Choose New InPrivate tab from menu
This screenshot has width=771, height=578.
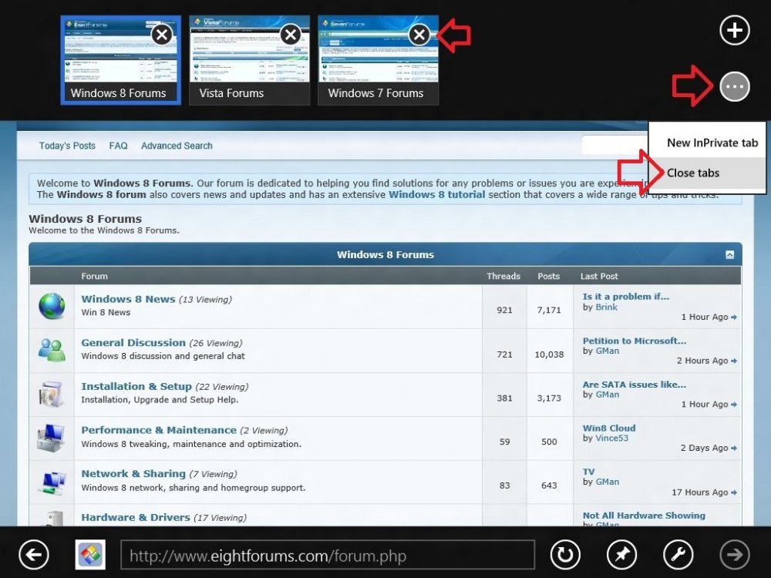(x=707, y=143)
